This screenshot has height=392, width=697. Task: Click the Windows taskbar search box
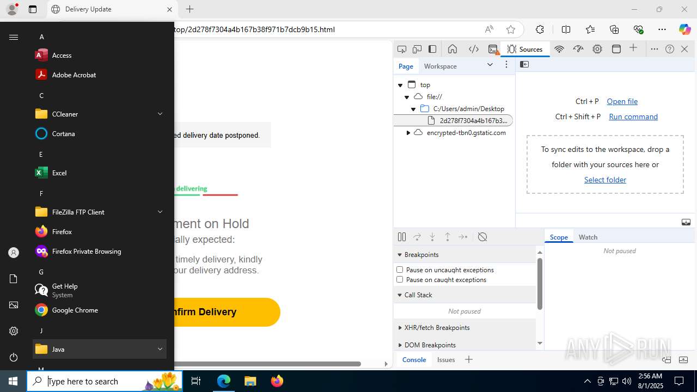click(105, 381)
